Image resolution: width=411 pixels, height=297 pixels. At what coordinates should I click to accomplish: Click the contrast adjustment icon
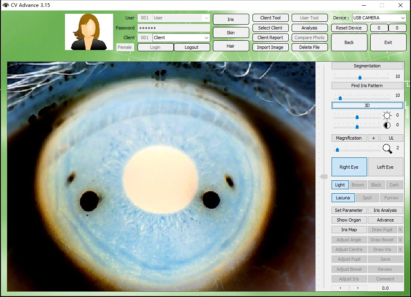pos(387,125)
